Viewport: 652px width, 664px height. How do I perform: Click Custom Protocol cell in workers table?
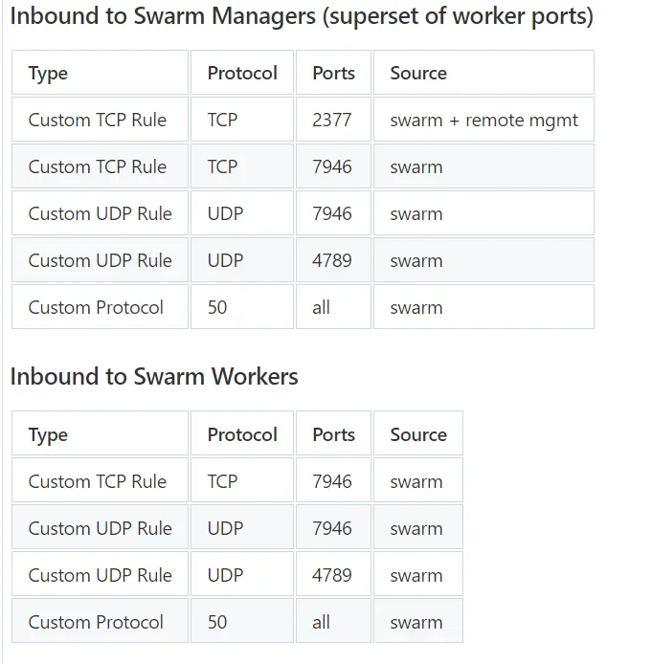click(x=100, y=621)
